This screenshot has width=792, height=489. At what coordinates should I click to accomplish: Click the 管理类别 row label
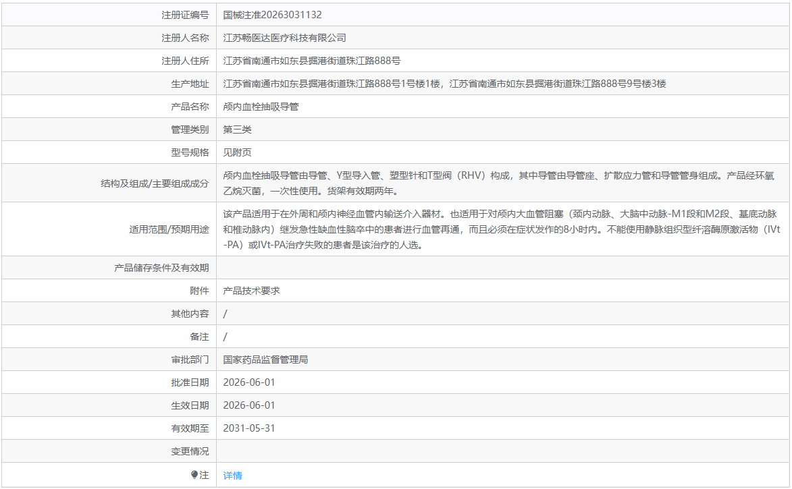[190, 130]
